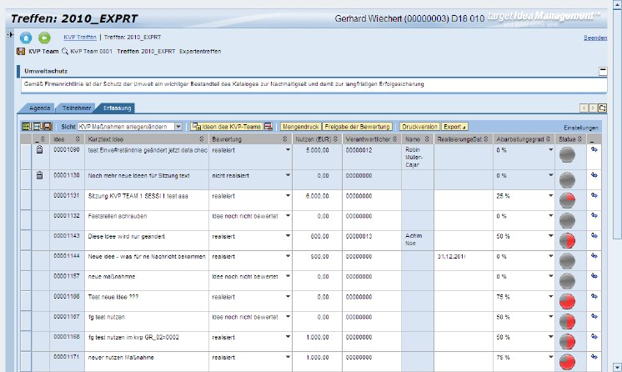Open Bewertung dropdown for idea 00001132
The image size is (622, 372).
click(x=288, y=216)
